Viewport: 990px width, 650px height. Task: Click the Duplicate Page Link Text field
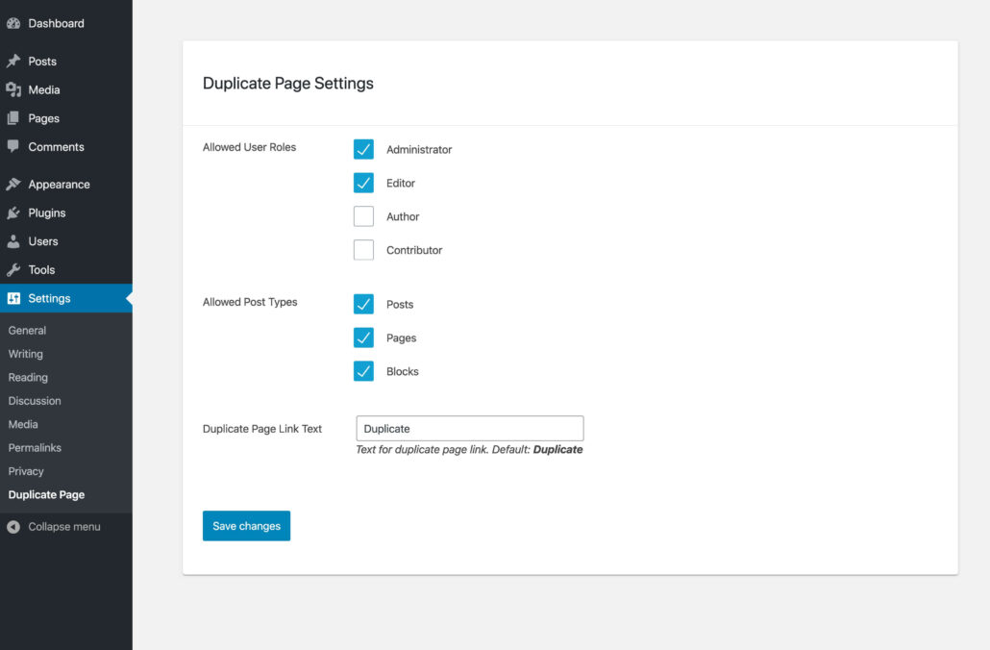coord(469,428)
